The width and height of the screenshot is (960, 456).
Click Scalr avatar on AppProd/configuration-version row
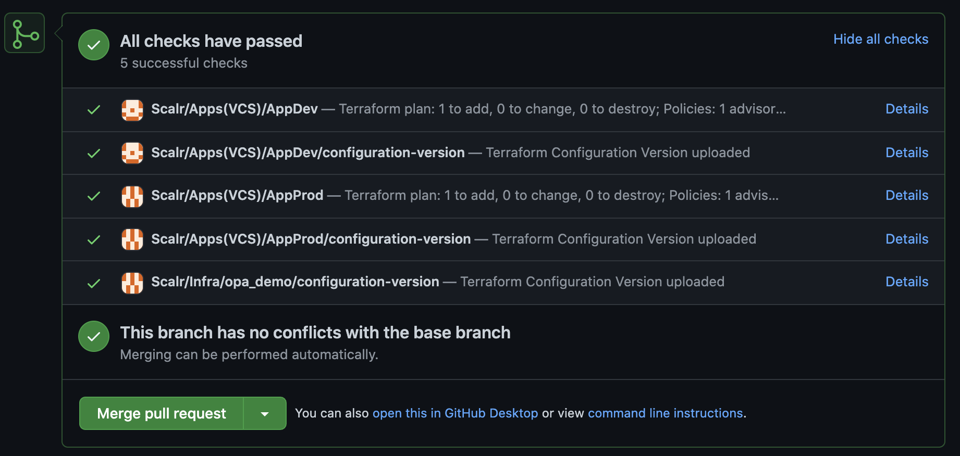(x=132, y=239)
